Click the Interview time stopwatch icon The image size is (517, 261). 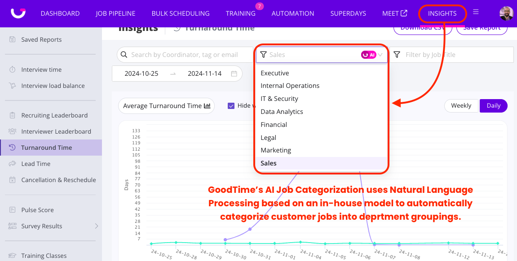pyautogui.click(x=12, y=70)
